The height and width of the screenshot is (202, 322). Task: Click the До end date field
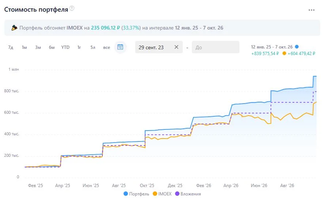pos(215,47)
